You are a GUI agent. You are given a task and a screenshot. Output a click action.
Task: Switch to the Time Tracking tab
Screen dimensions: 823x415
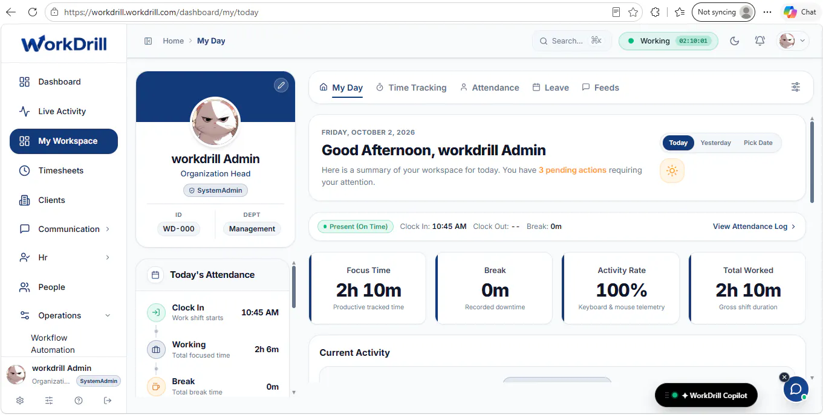point(411,88)
